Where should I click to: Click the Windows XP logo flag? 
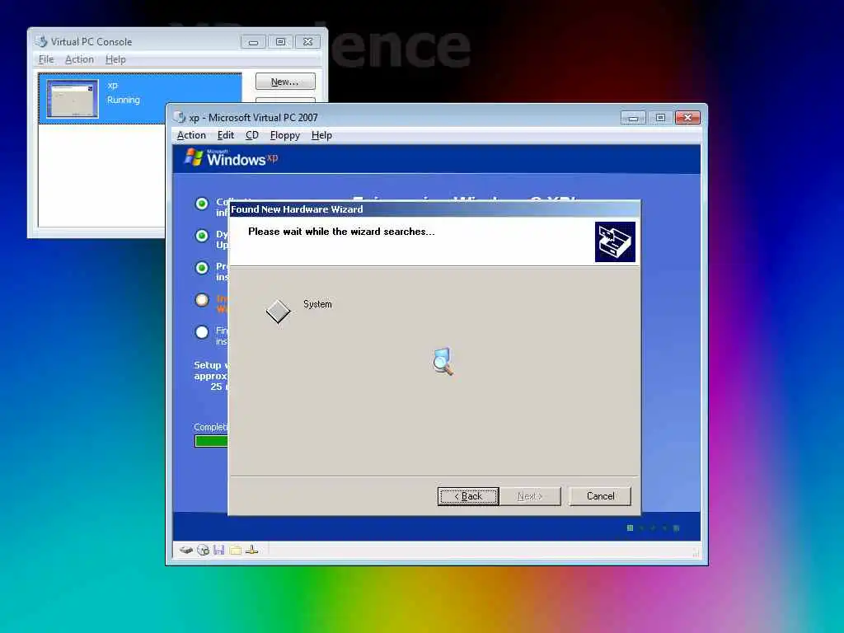pyautogui.click(x=193, y=157)
